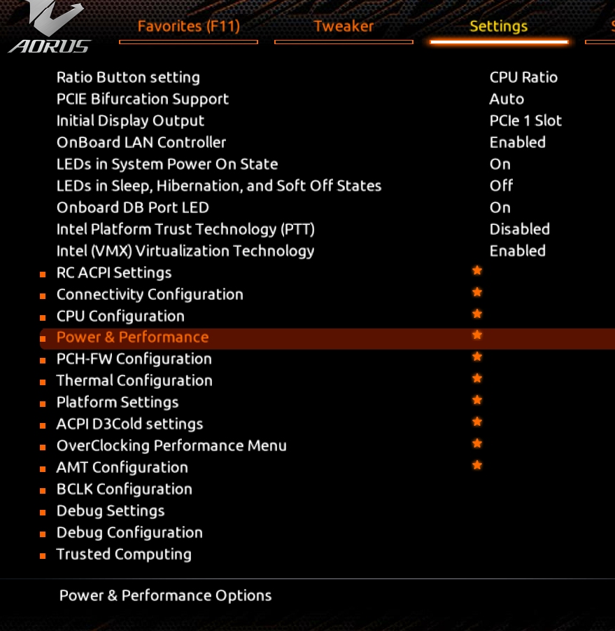Click the AMT Configuration star icon

tap(477, 466)
